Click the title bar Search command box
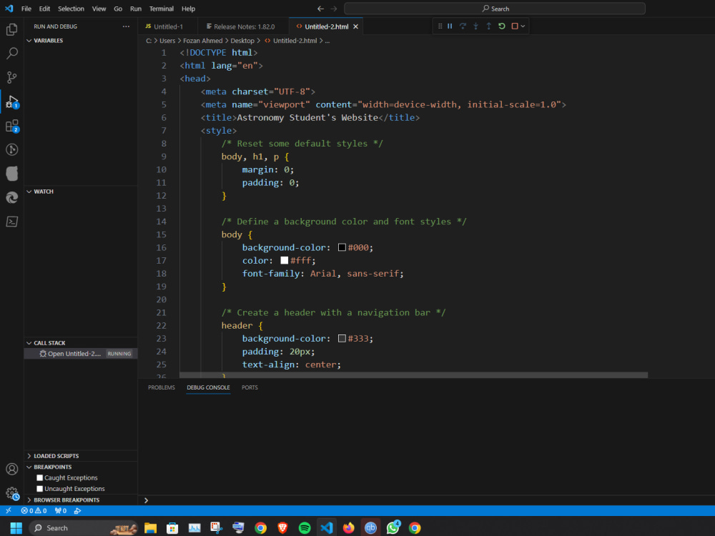Image resolution: width=715 pixels, height=536 pixels. coord(495,9)
